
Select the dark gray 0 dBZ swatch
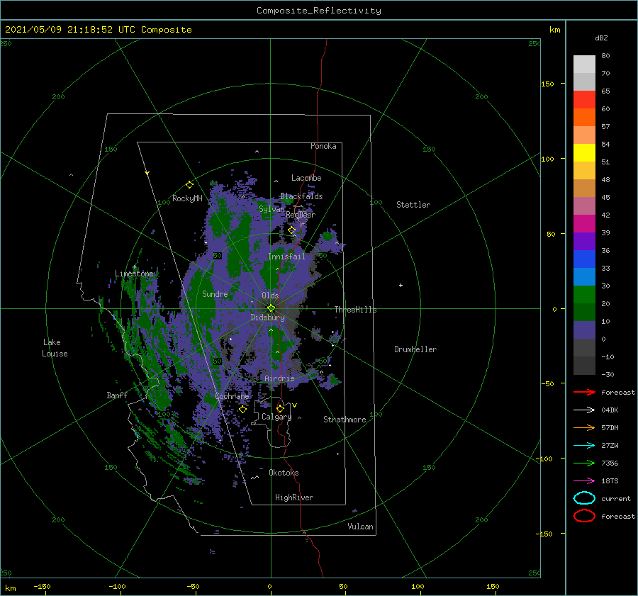[x=584, y=348]
